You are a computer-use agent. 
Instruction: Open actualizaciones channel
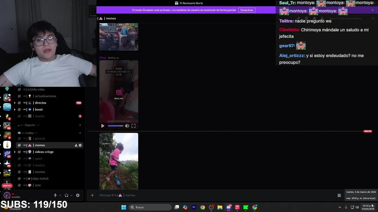[x=50, y=96]
